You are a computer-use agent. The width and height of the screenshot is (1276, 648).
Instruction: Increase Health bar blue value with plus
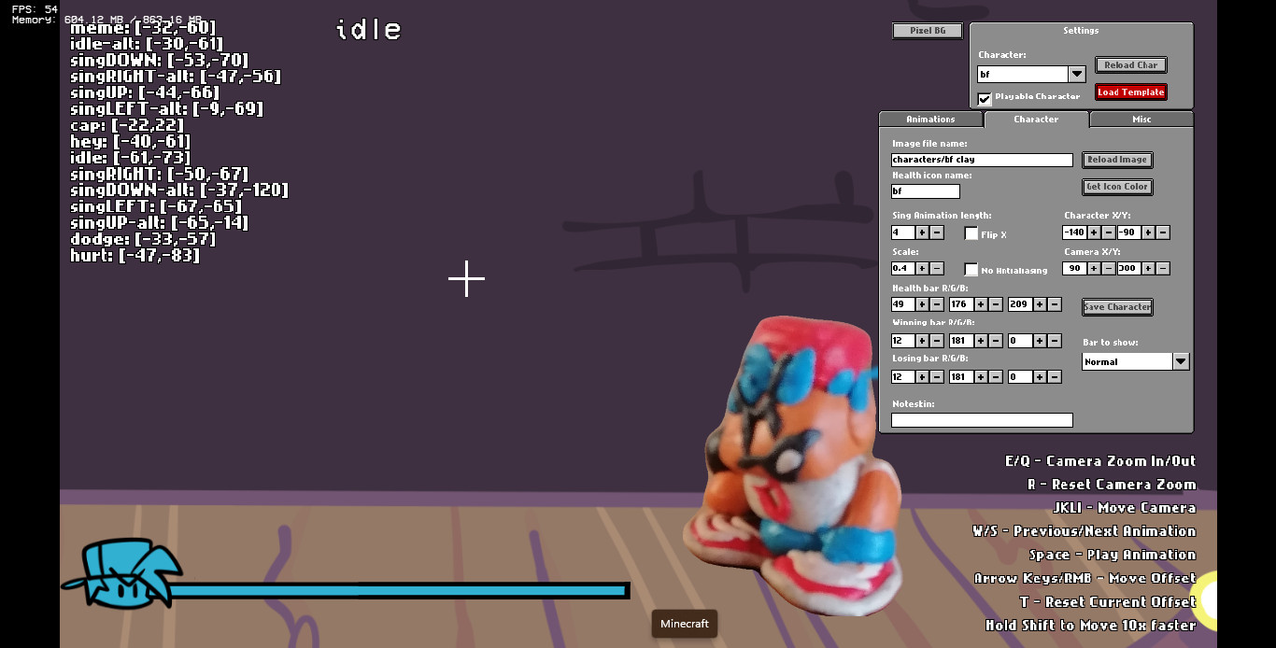pos(1040,304)
